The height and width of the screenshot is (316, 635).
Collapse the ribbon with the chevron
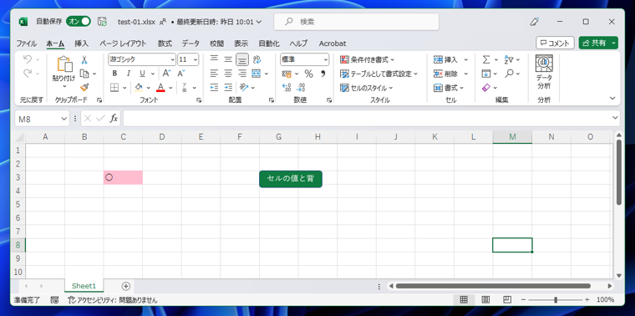[612, 98]
